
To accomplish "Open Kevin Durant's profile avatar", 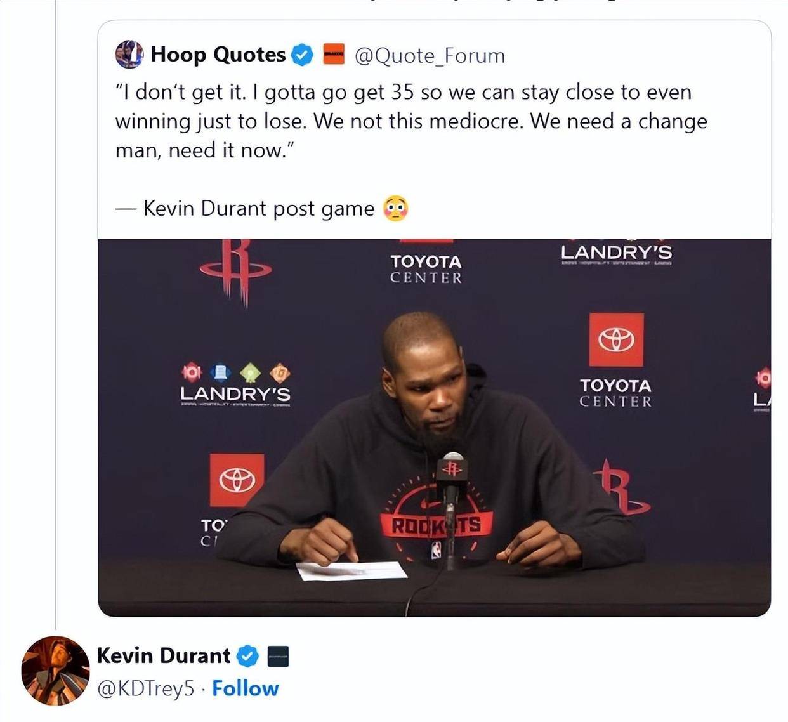I will click(x=55, y=671).
